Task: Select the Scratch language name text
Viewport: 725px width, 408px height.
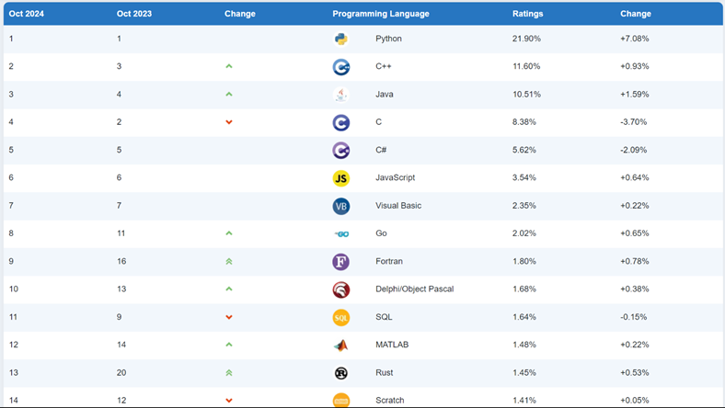Action: [390, 401]
